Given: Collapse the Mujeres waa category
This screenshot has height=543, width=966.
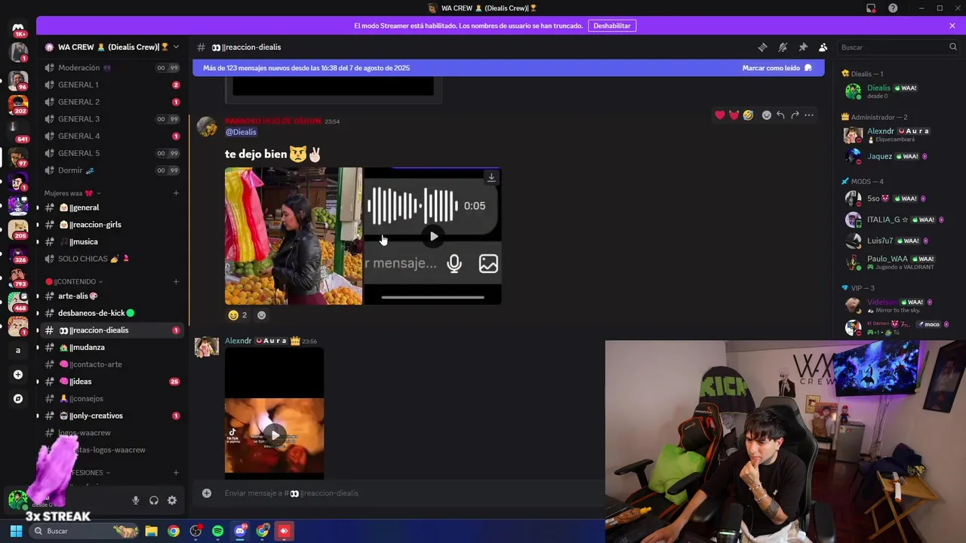Looking at the screenshot, I should pyautogui.click(x=72, y=193).
